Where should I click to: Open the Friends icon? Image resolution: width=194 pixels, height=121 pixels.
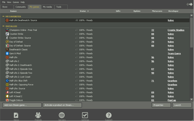pos(38,115)
